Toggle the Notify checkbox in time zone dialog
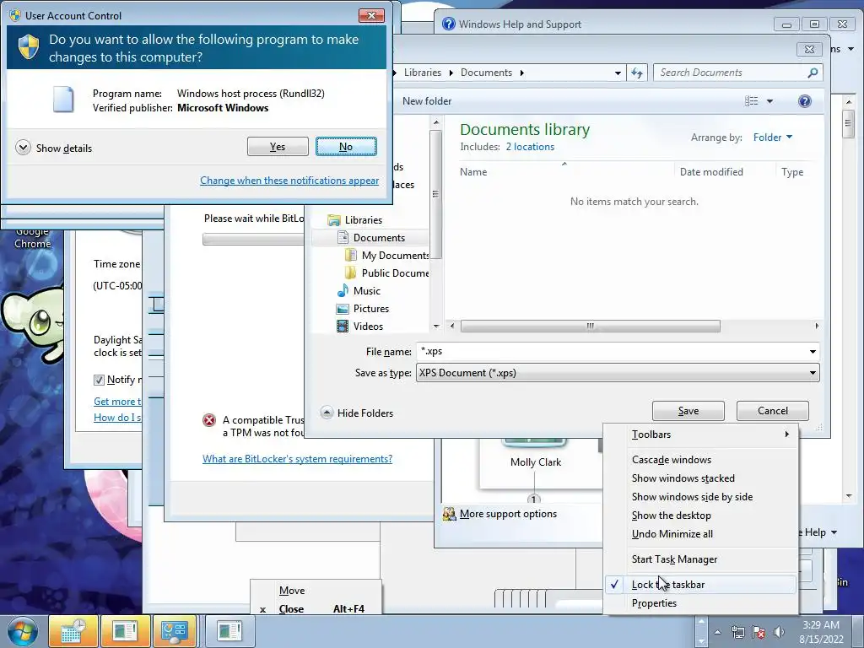 99,380
